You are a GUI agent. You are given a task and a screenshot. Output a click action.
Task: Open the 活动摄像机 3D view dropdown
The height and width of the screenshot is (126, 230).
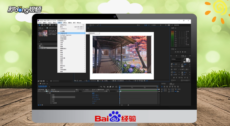(121, 81)
